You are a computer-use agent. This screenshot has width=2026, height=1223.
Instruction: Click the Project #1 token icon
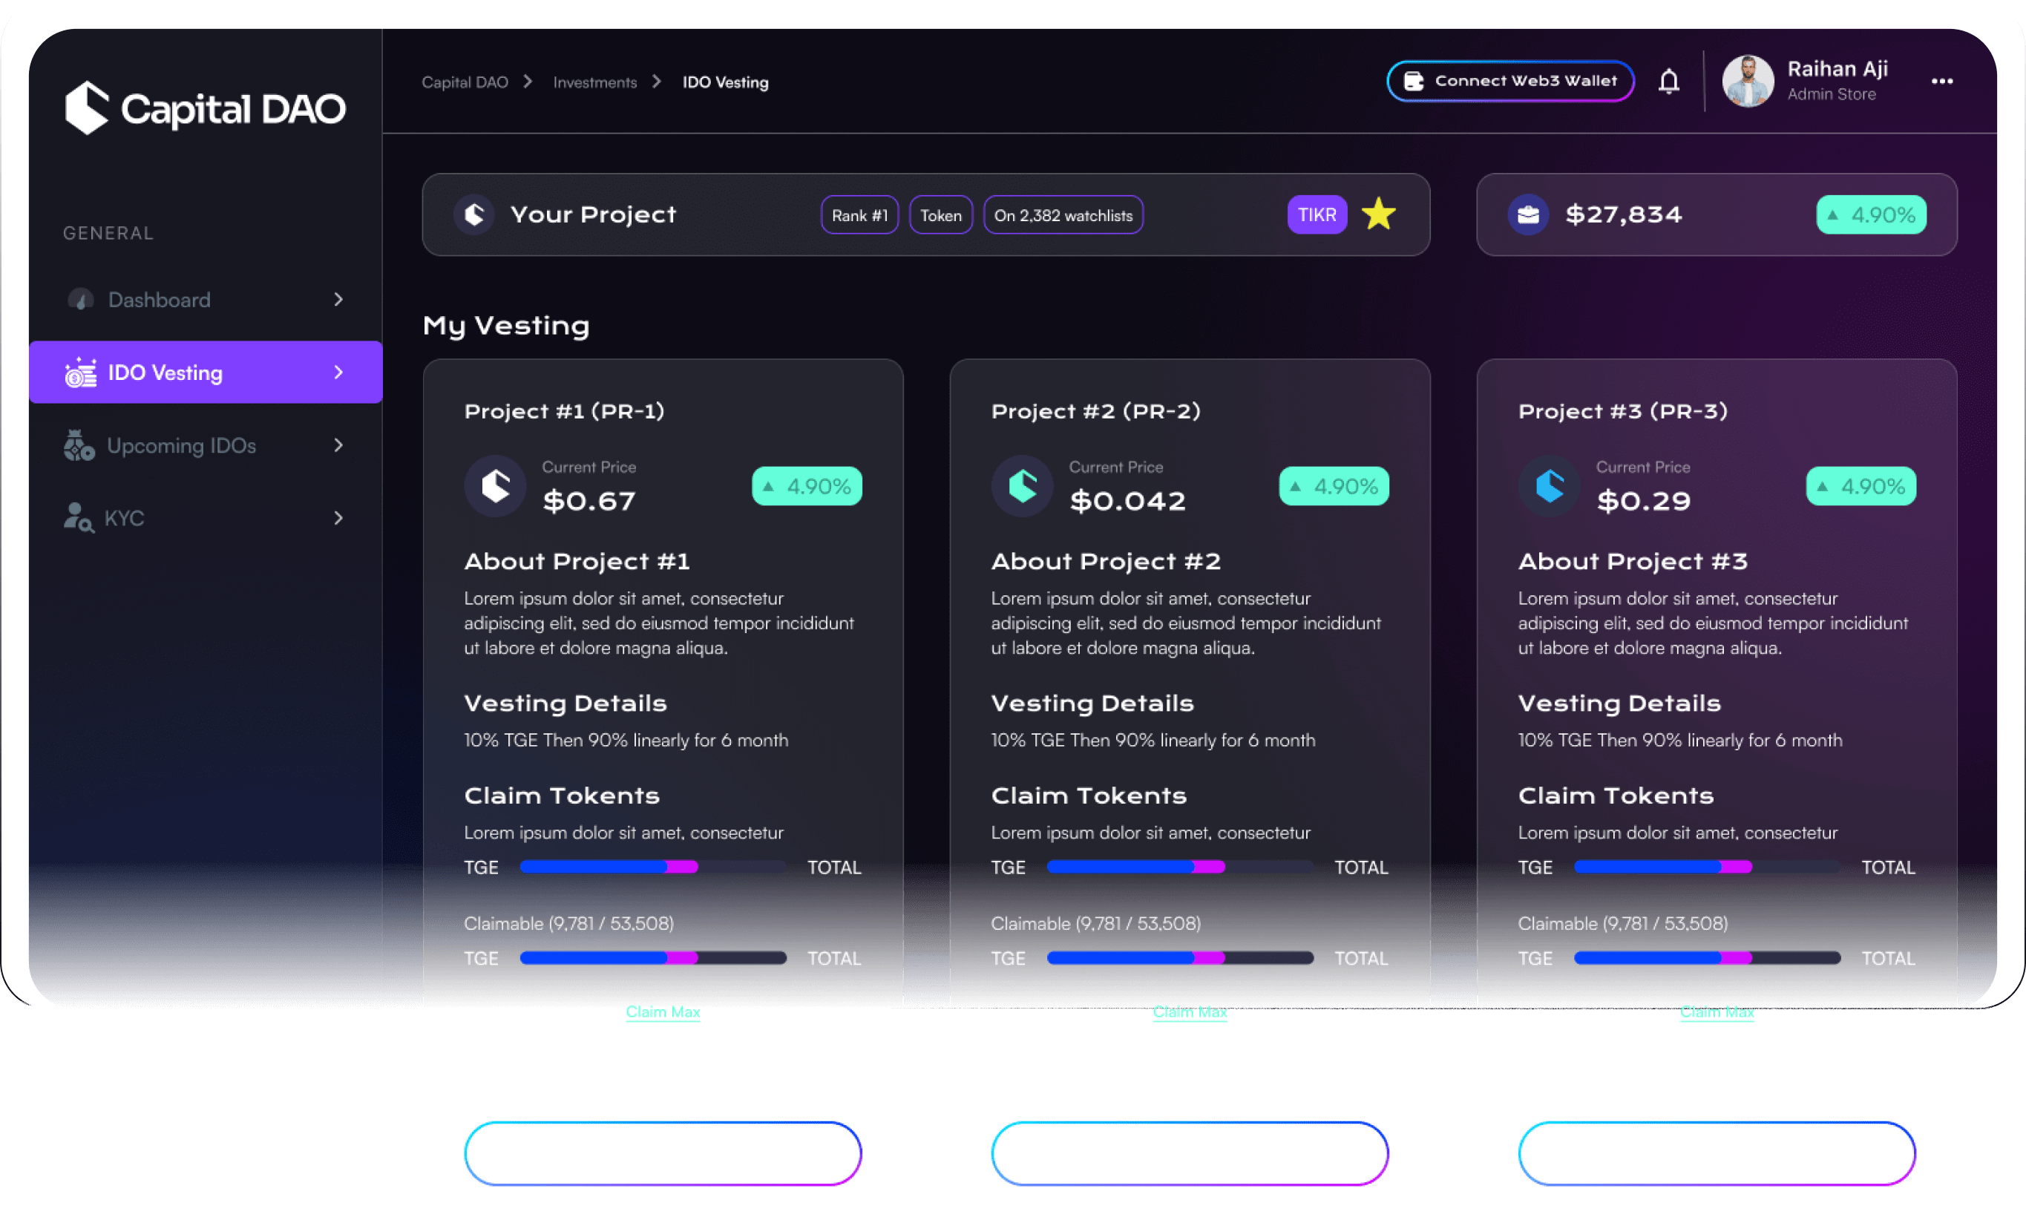coord(496,486)
